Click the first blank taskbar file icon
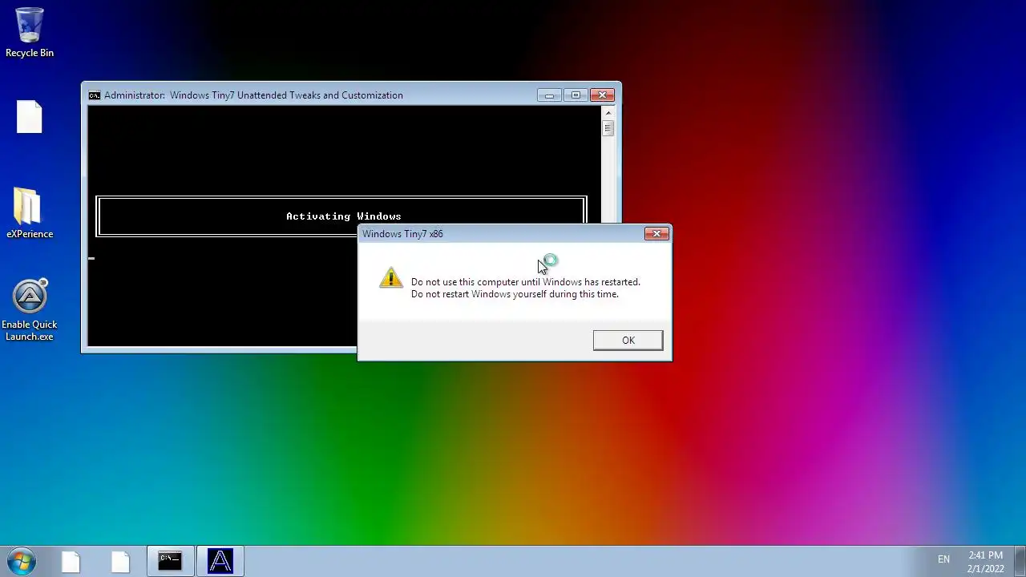Viewport: 1026px width, 577px height. [x=71, y=562]
